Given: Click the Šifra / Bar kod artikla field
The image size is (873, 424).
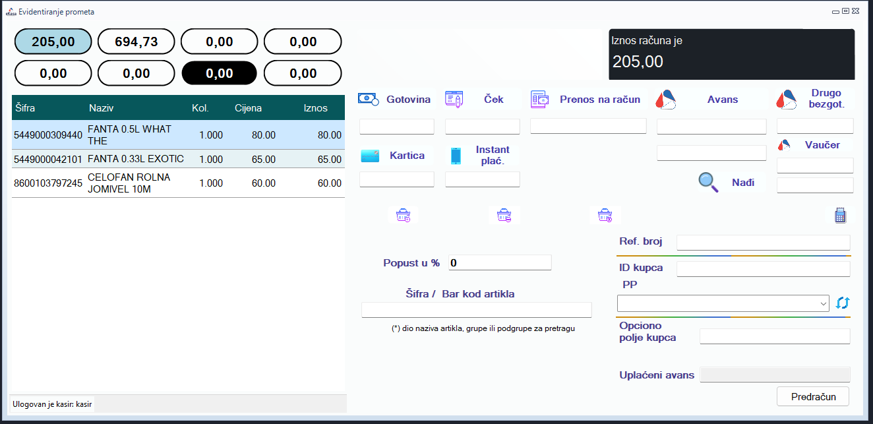Looking at the screenshot, I should click(476, 310).
